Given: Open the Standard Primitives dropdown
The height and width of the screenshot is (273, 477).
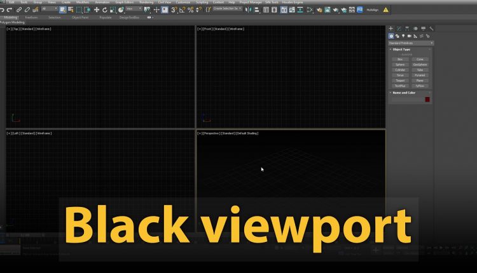Looking at the screenshot, I should (411, 43).
